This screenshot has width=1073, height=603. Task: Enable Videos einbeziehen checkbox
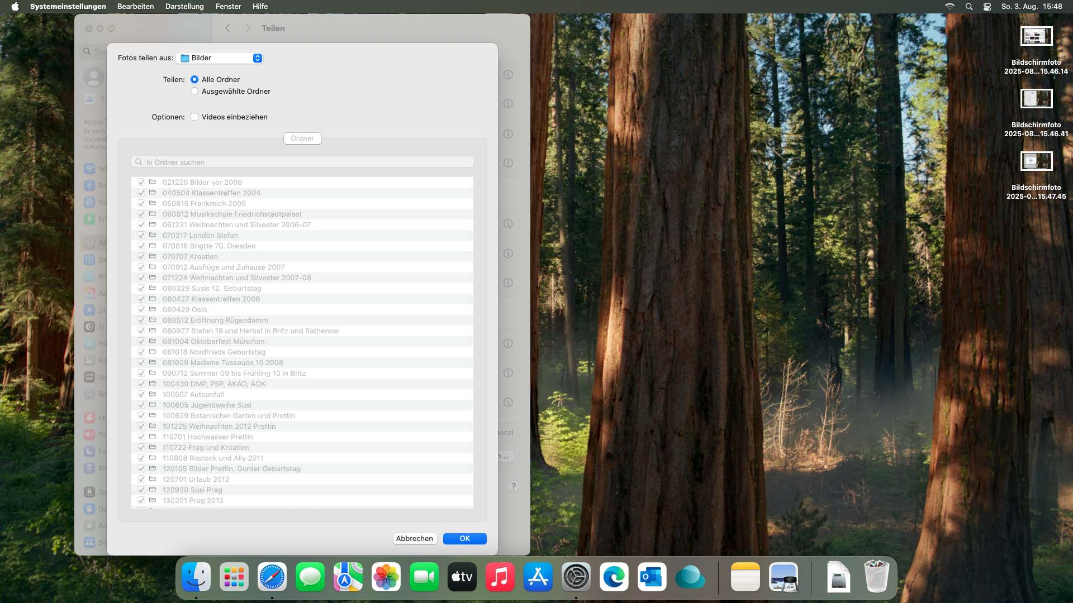(194, 117)
